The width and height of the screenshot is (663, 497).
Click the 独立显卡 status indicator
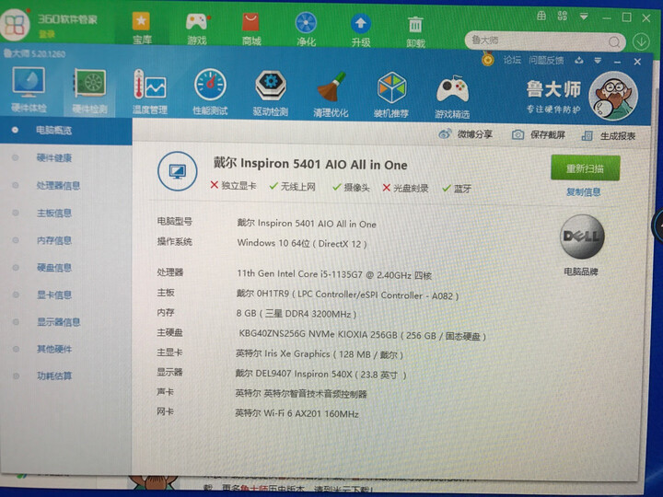coord(233,186)
